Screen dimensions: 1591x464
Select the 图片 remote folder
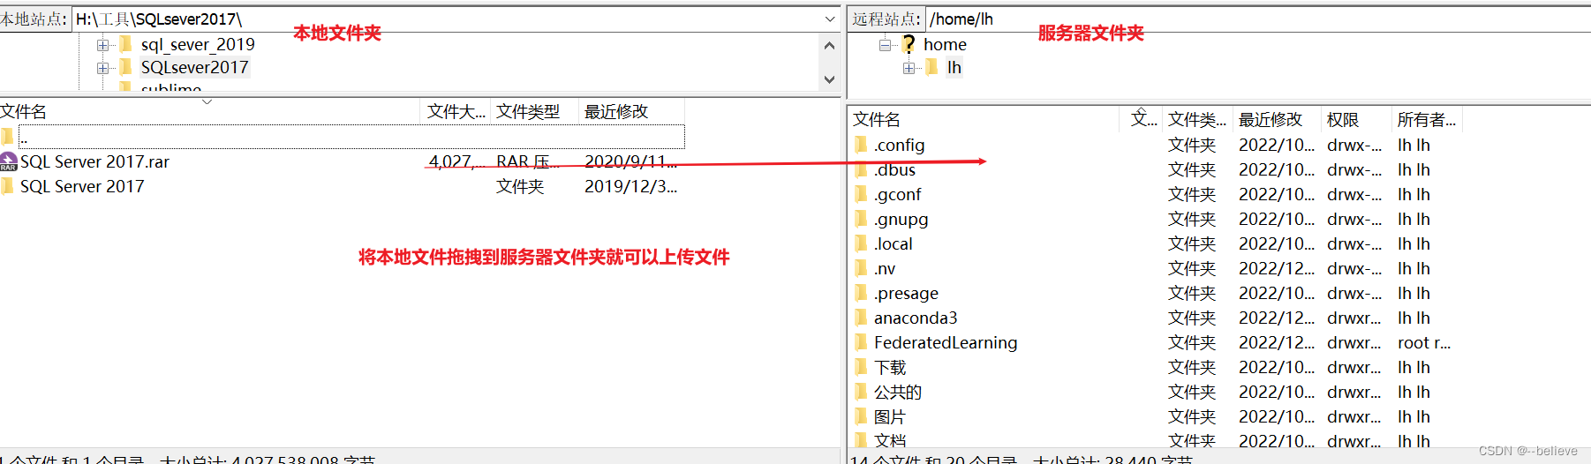[x=890, y=416]
